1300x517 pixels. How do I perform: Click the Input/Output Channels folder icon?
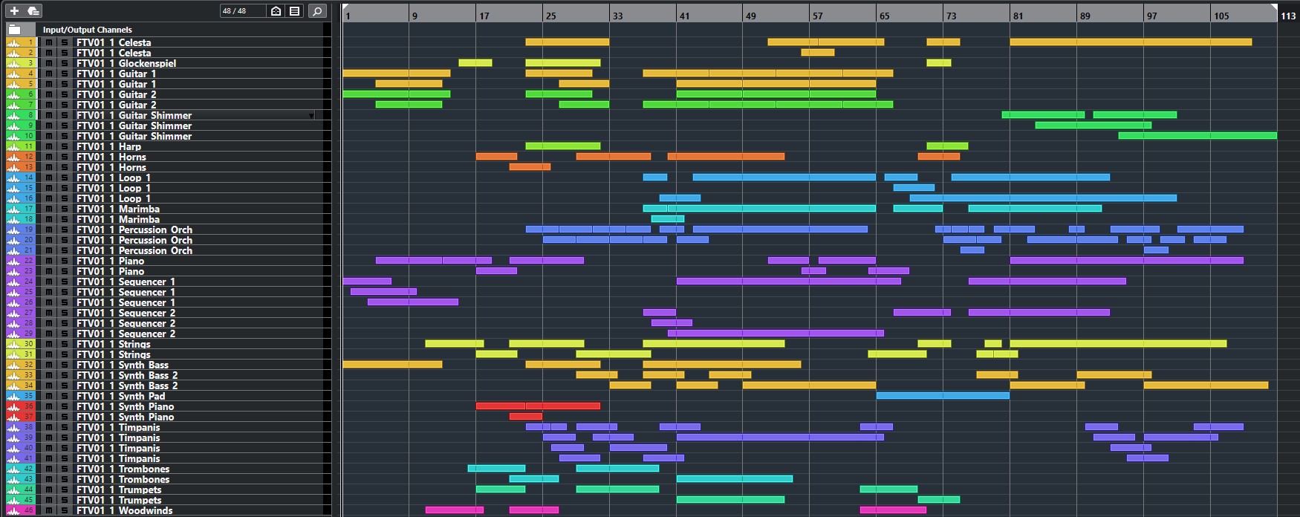15,30
